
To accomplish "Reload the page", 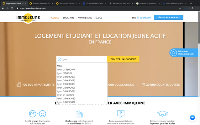I will [12, 8].
